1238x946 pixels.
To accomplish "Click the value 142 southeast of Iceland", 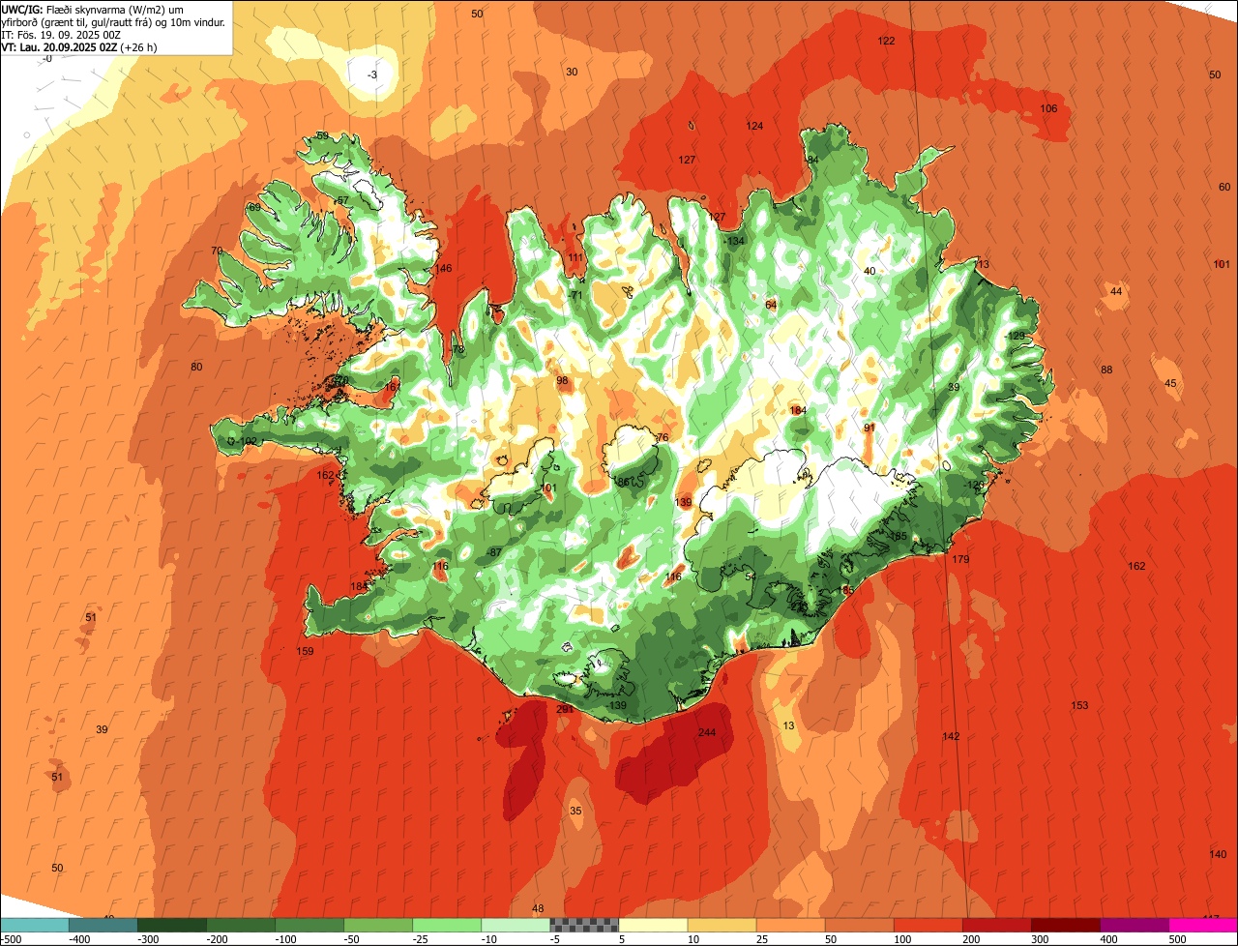I will pos(951,737).
